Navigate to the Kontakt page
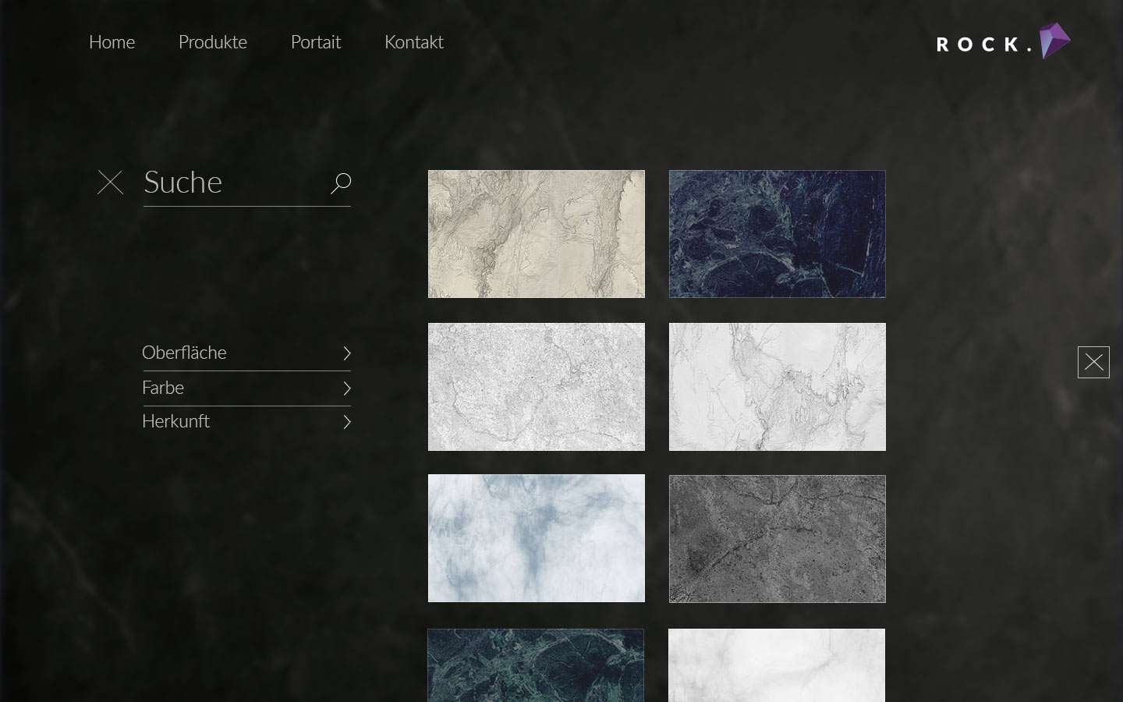 (413, 42)
